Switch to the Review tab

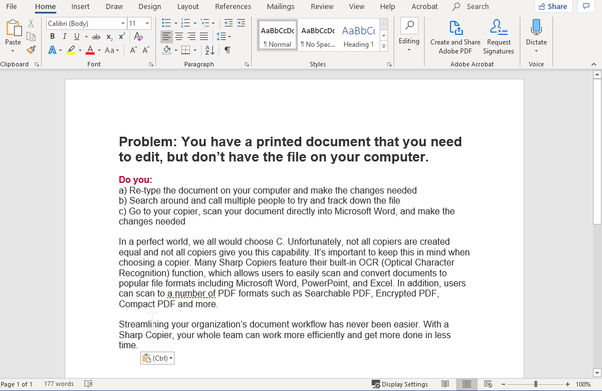(x=322, y=7)
